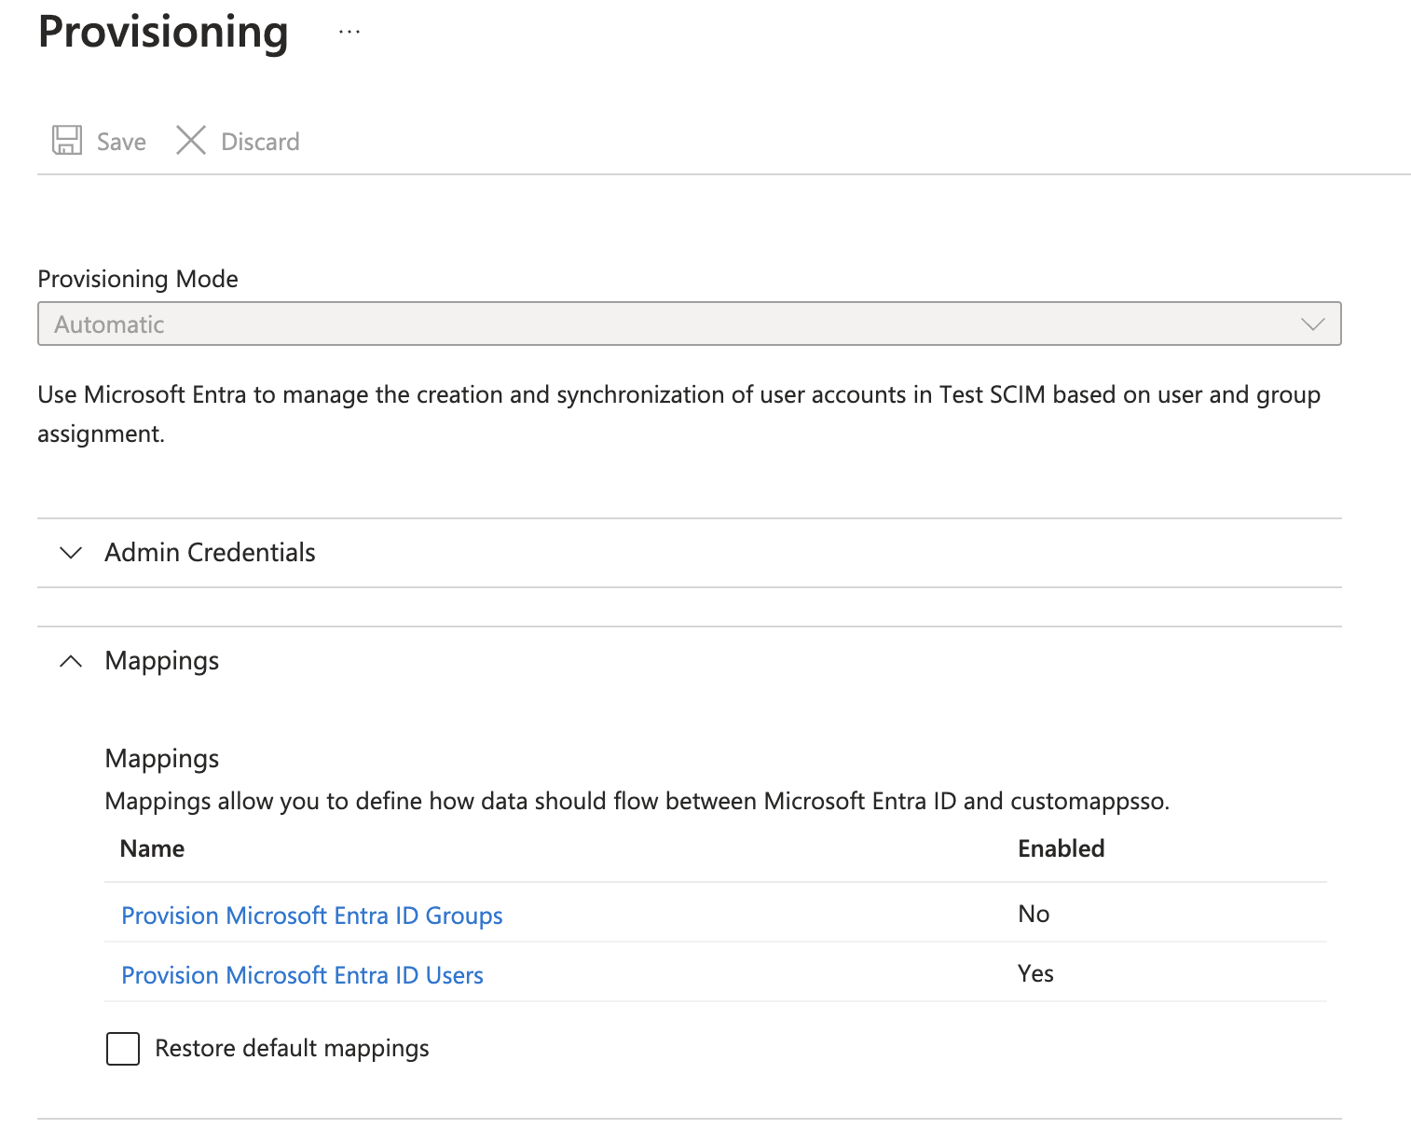
Task: Click the No value for Groups row
Action: point(1034,914)
